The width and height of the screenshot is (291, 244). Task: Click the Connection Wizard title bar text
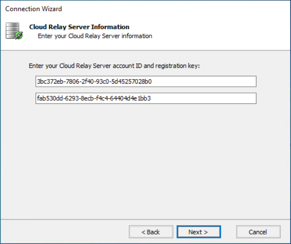[34, 9]
